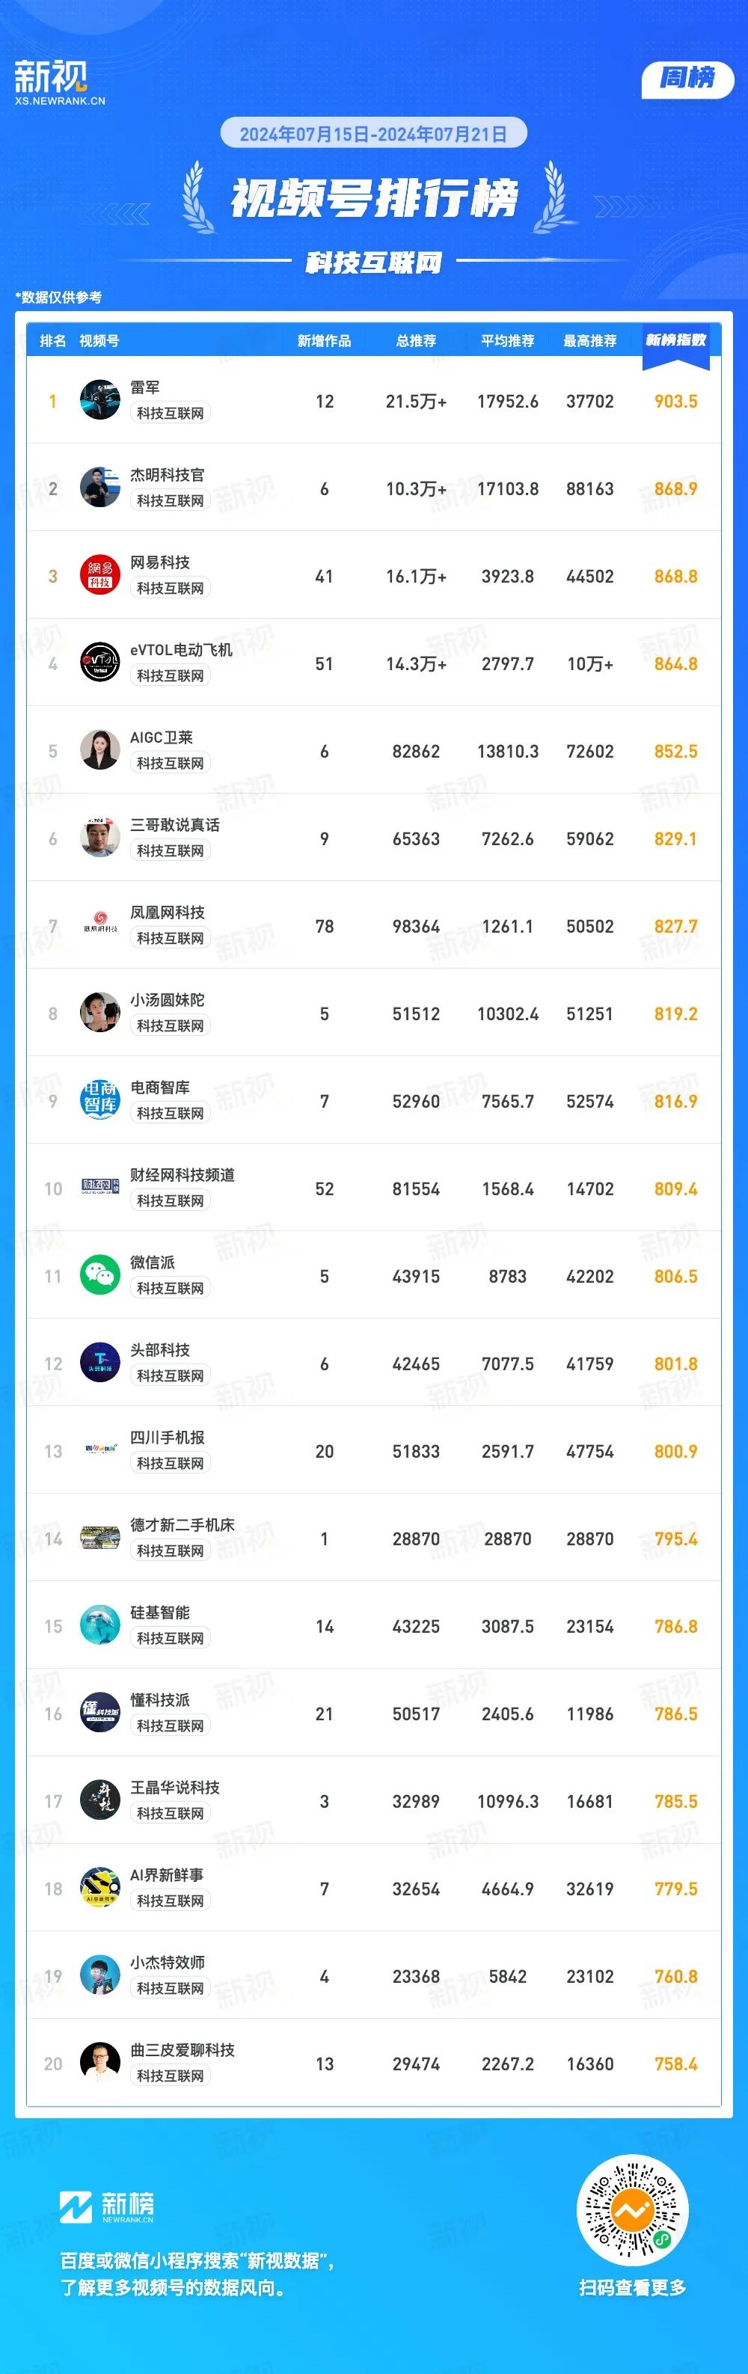Open the 凤凰网科技 account name
The height and width of the screenshot is (2374, 748).
(168, 913)
